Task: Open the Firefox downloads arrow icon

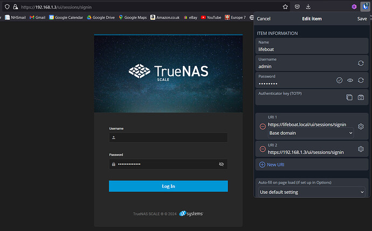Action: coord(308,6)
